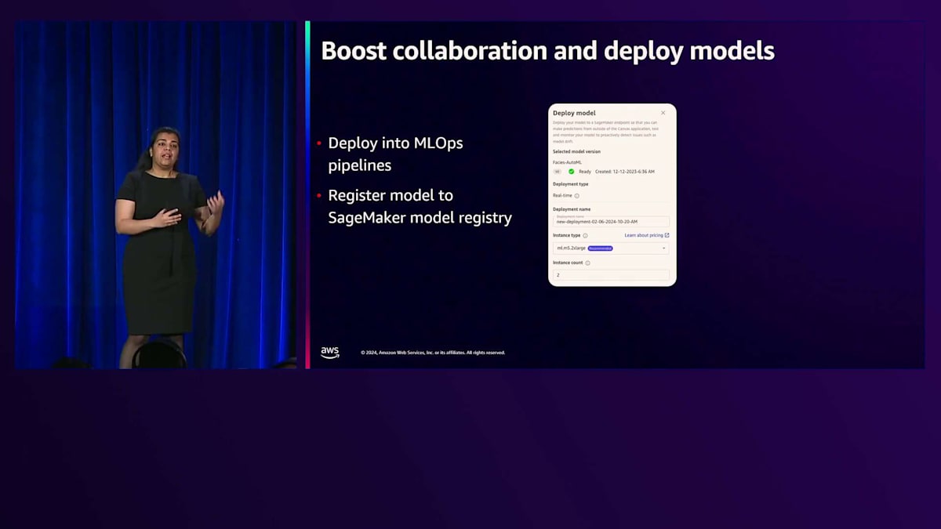Click the Deployment name input field
The height and width of the screenshot is (529, 941).
point(612,222)
